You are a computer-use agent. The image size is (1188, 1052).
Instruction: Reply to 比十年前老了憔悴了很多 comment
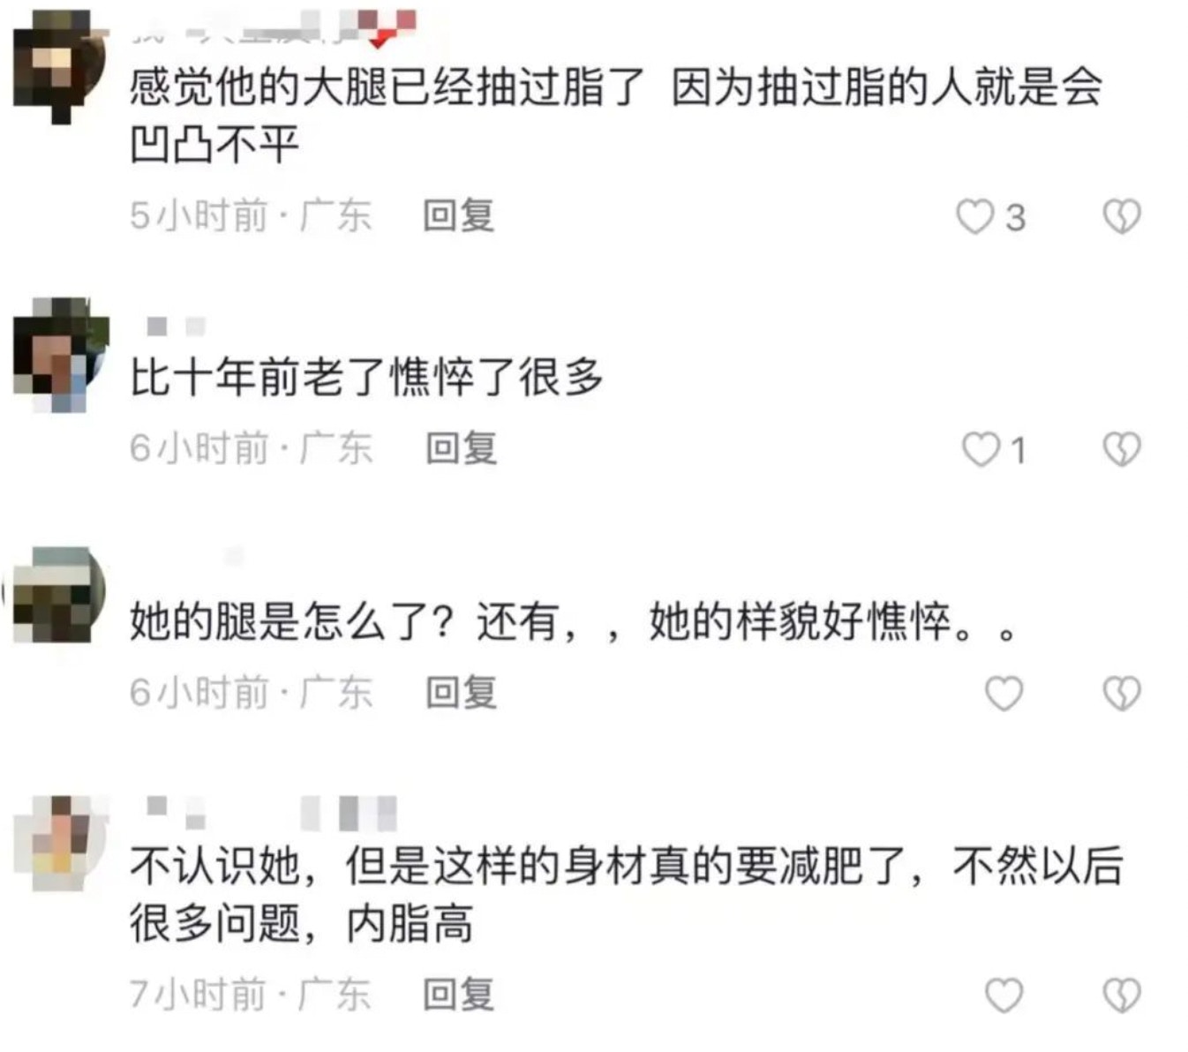[461, 448]
